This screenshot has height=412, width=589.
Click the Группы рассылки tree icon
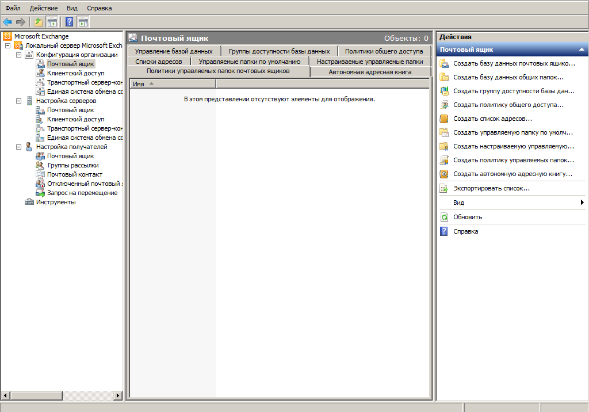(x=40, y=165)
